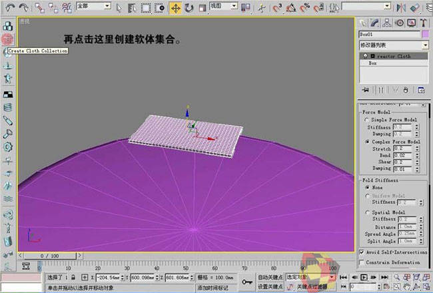433x293 pixels.
Task: Toggle the Angle Snap tool
Action: click(x=291, y=8)
